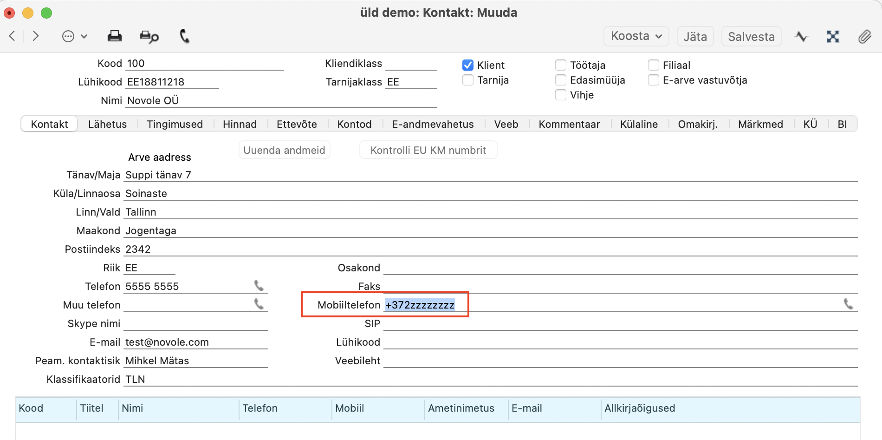Image resolution: width=882 pixels, height=440 pixels.
Task: Open the ellipsis actions dropdown menu
Action: tap(74, 36)
